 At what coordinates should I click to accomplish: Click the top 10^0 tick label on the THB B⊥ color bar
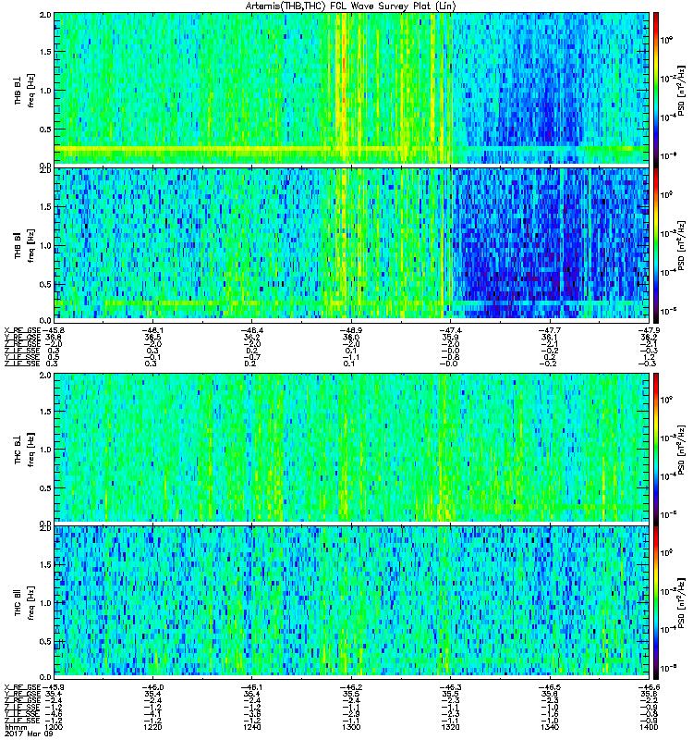click(666, 40)
